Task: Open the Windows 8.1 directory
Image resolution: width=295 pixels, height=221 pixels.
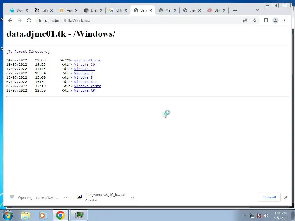Action: [x=86, y=82]
